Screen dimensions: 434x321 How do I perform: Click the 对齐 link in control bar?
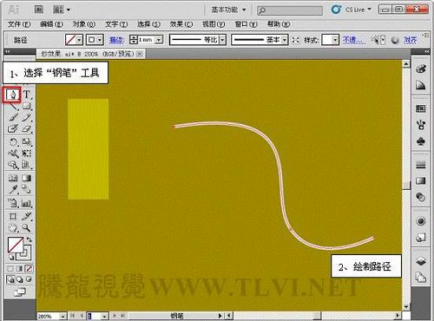coord(411,40)
